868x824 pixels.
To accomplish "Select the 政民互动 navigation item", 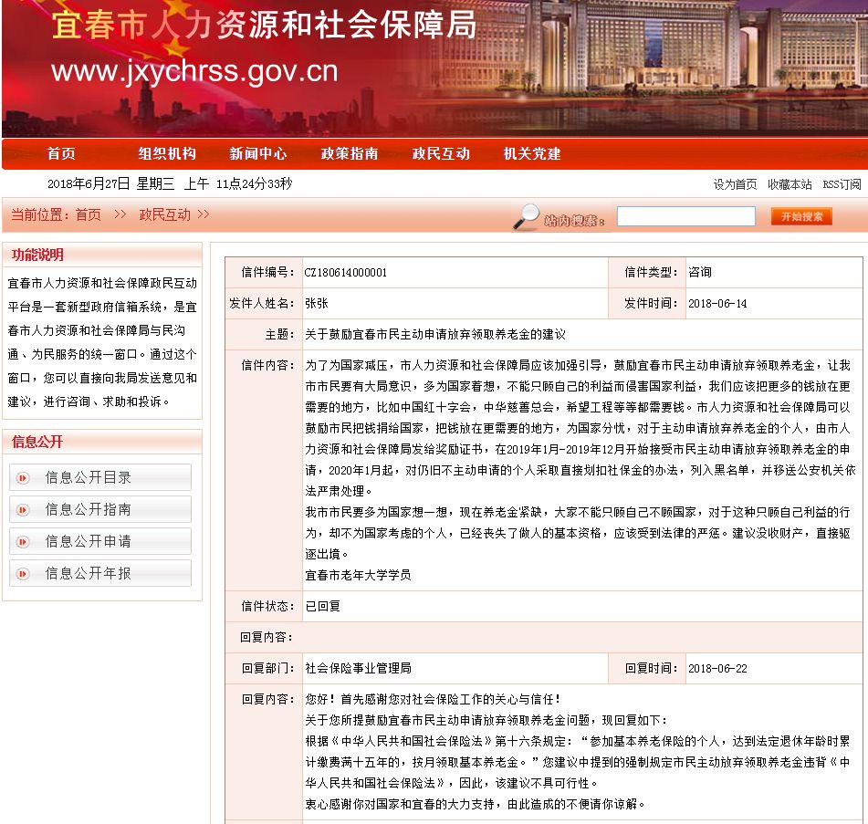I will click(x=441, y=153).
